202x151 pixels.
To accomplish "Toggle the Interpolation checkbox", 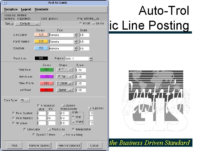I will coord(73,129).
